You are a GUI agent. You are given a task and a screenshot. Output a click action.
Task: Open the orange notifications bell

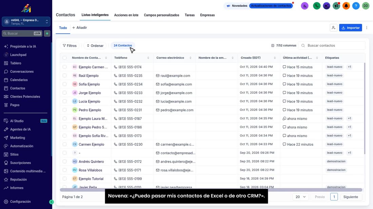[346, 6]
